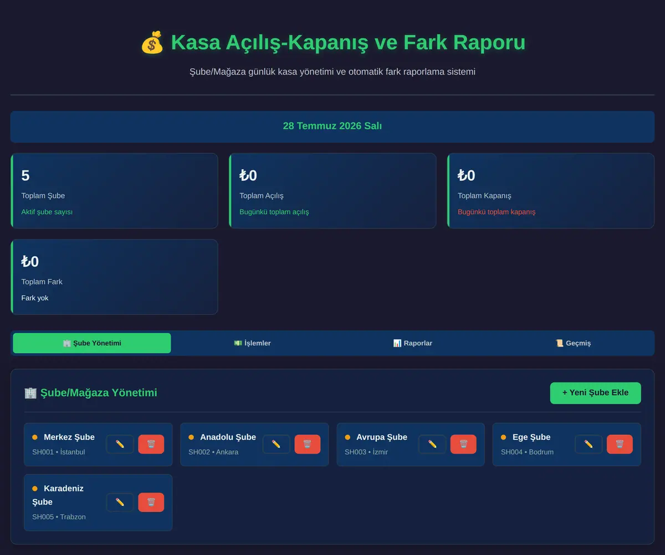Screen dimensions: 665x555
Task: Click the SH001 • İstanbul text
Action: coord(59,452)
